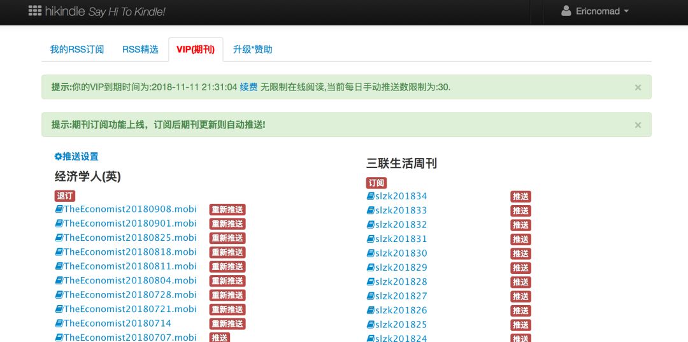Image resolution: width=688 pixels, height=342 pixels.
Task: Click 推送 button for slzk201825
Action: (x=520, y=325)
